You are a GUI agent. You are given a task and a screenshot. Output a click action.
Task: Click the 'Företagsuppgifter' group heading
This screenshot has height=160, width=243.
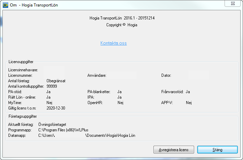tap(23, 116)
